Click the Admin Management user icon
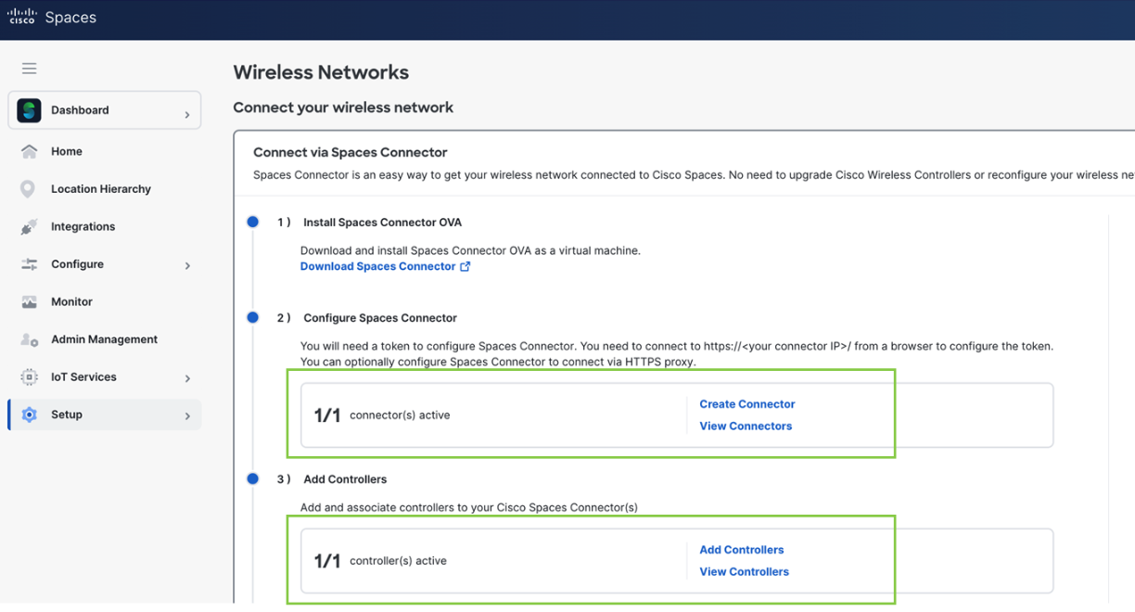The image size is (1135, 612). pyautogui.click(x=30, y=340)
